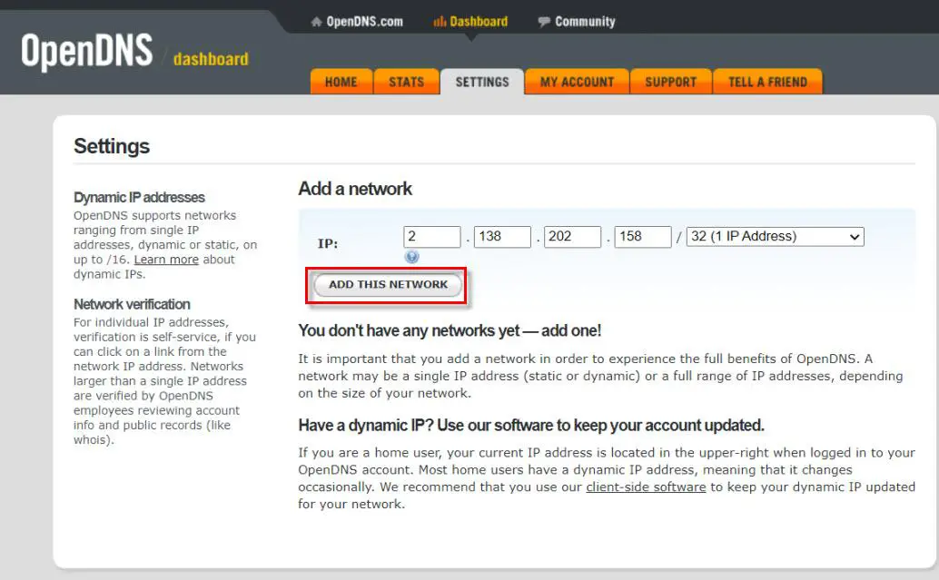Expand the 32 (1 IP Address) subnet dropdown
939x580 pixels.
tap(775, 236)
